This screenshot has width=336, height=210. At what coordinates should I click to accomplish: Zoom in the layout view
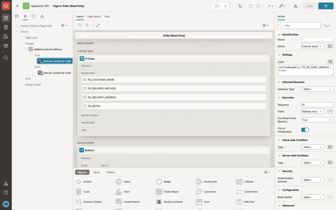[x=87, y=26]
